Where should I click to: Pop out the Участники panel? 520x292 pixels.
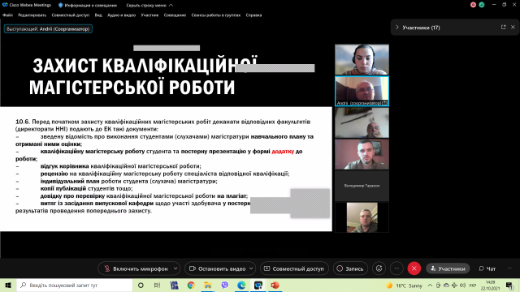coord(504,27)
